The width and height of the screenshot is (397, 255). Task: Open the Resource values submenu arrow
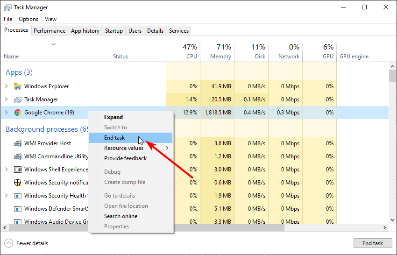167,148
